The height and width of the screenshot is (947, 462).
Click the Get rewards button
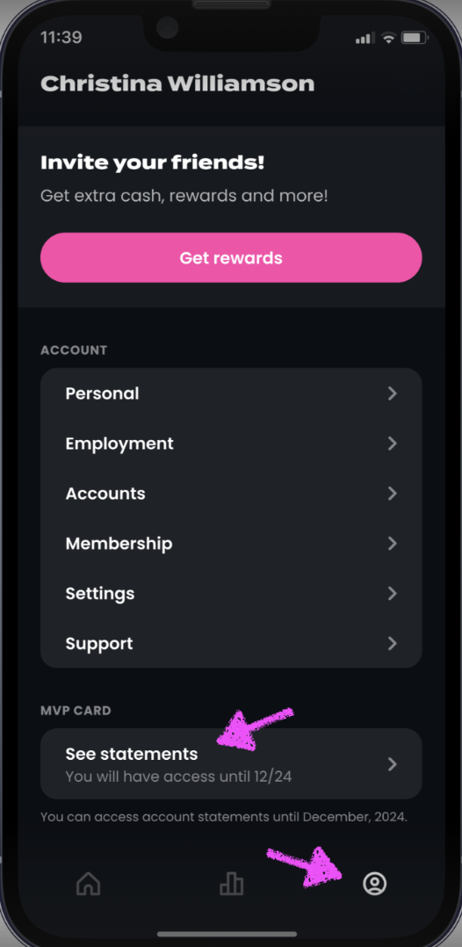click(231, 258)
